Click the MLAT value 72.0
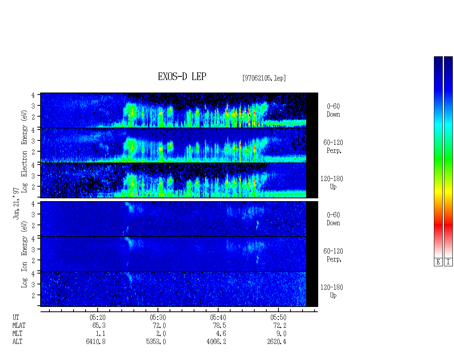454x352 pixels. tap(159, 325)
